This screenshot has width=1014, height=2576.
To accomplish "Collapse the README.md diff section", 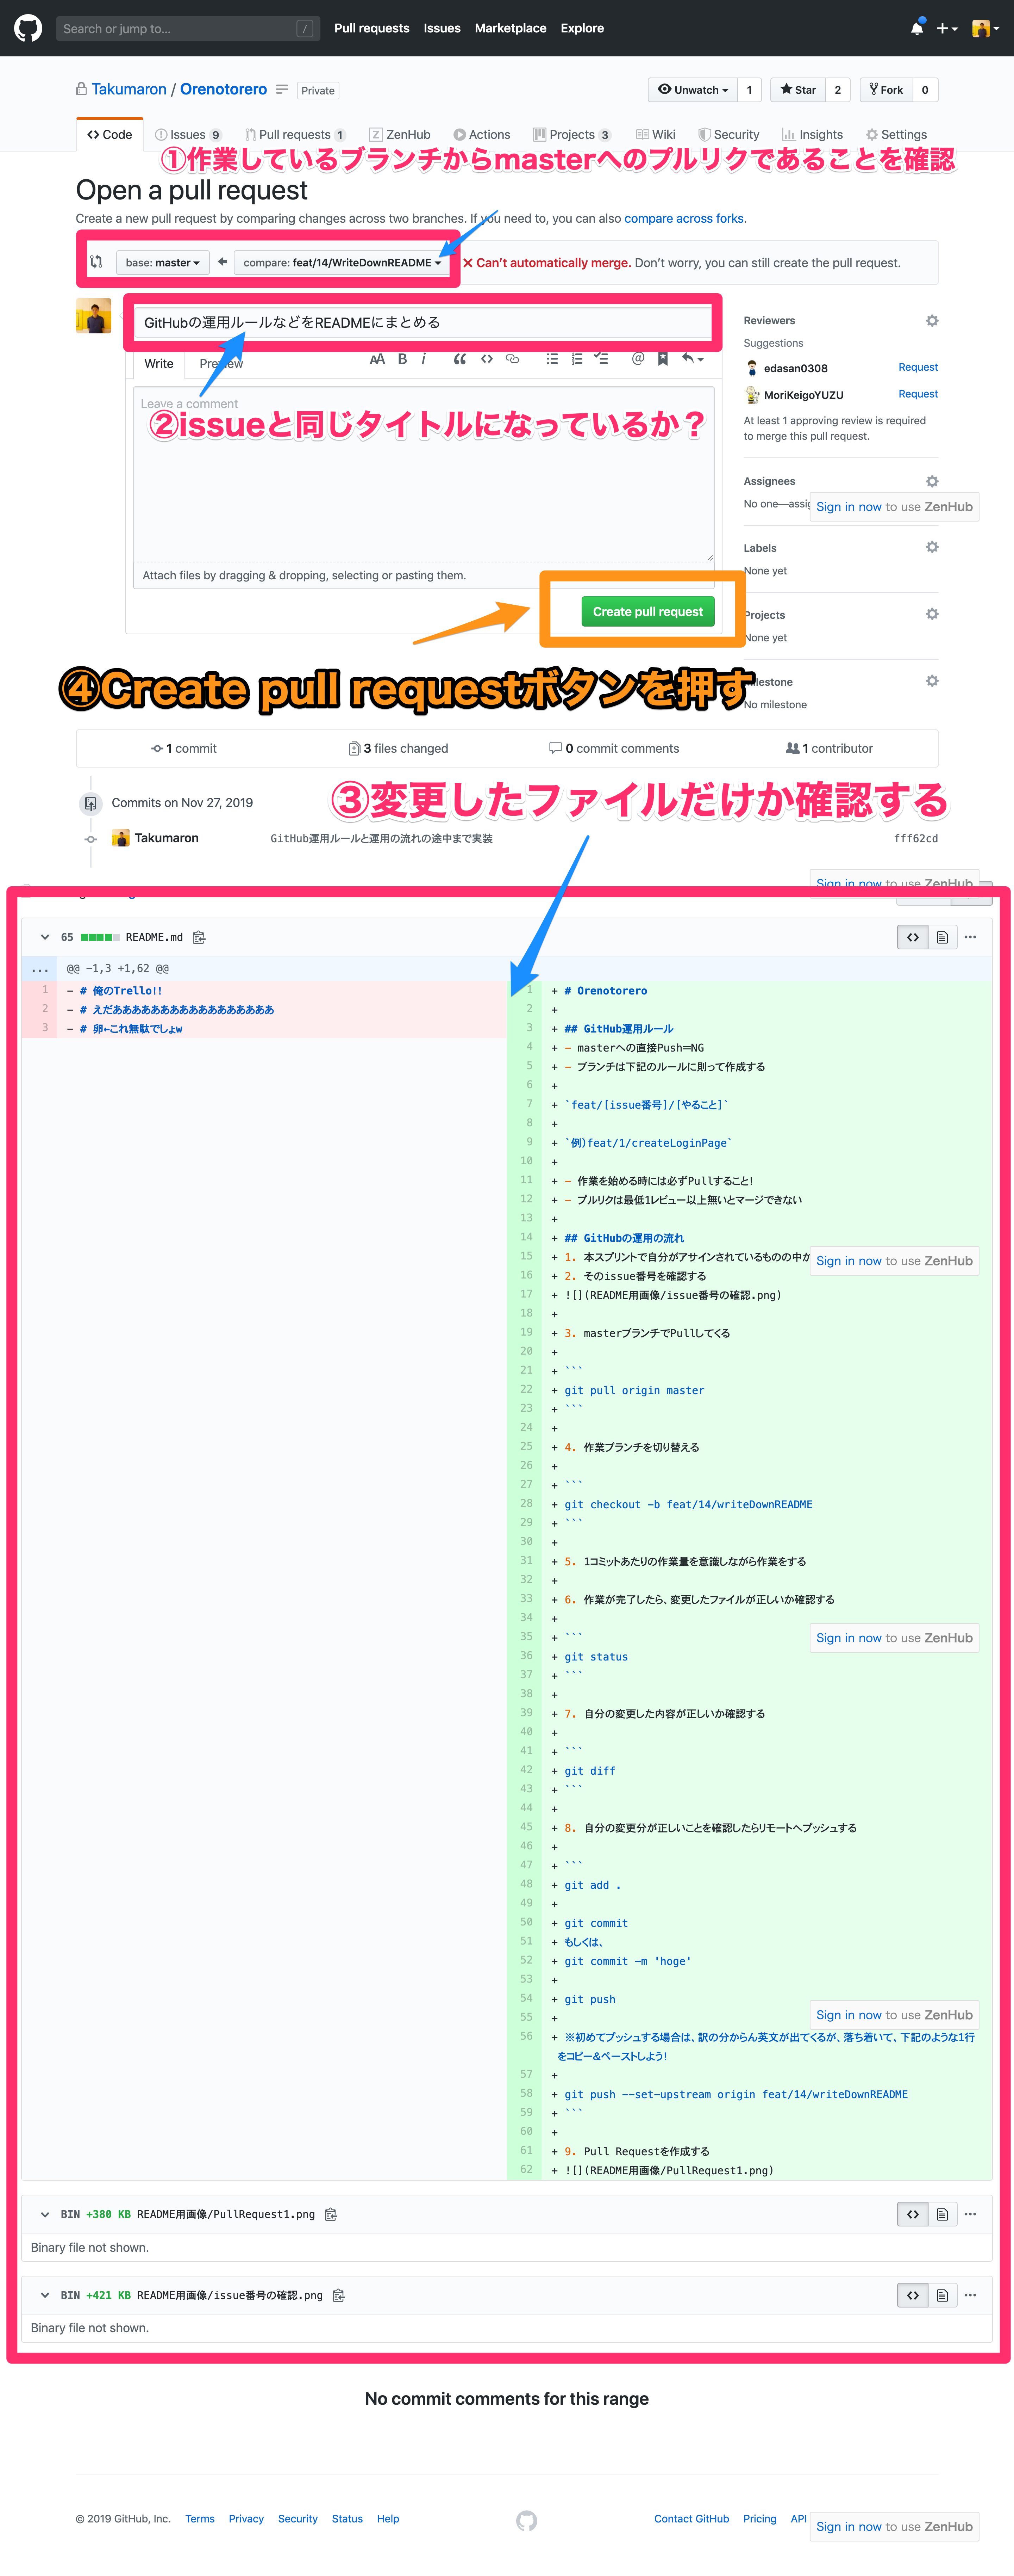I will coord(45,937).
